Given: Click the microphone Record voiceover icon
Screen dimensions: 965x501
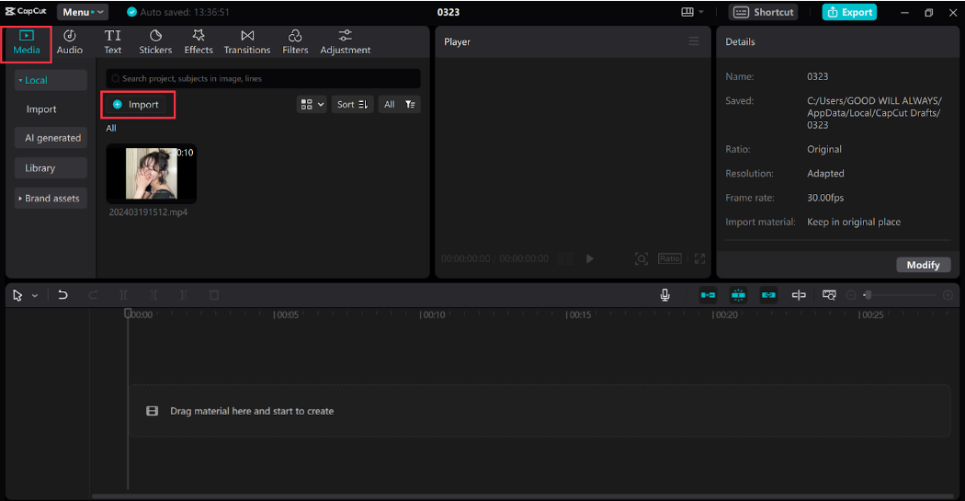Looking at the screenshot, I should [x=665, y=295].
